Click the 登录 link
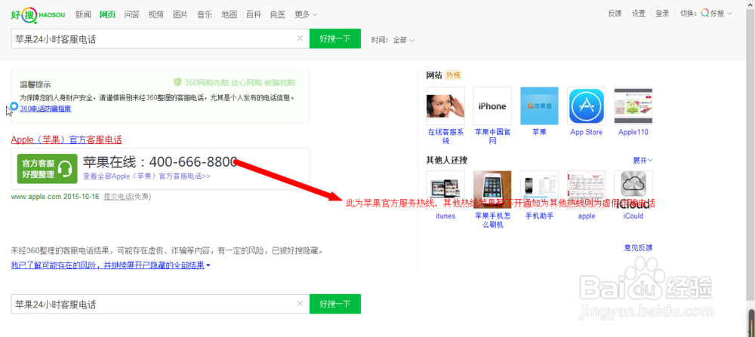This screenshot has width=755, height=337. [x=663, y=14]
